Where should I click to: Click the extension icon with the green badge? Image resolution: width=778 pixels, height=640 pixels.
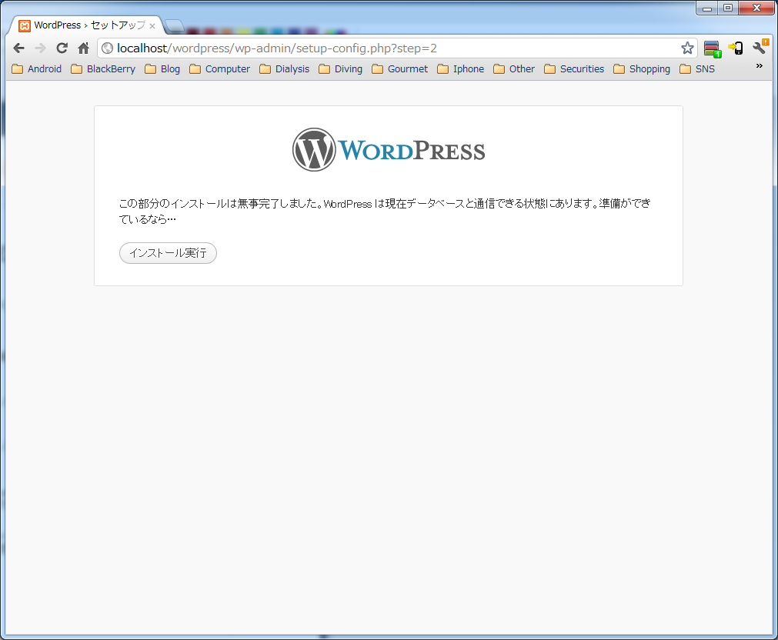tap(712, 48)
